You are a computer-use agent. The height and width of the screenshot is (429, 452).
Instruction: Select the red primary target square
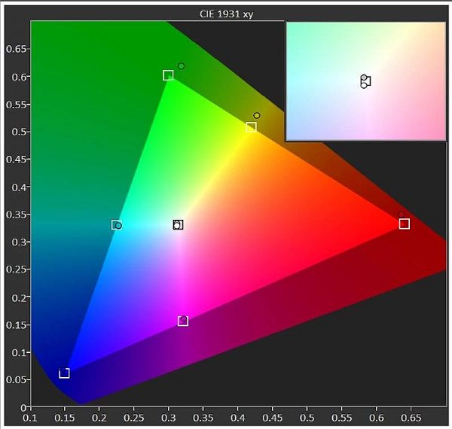coord(405,224)
